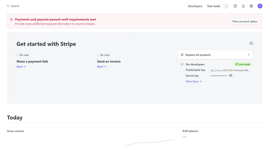Click the grid icon beside Explore all products
This screenshot has width=271, height=146.
[182, 55]
